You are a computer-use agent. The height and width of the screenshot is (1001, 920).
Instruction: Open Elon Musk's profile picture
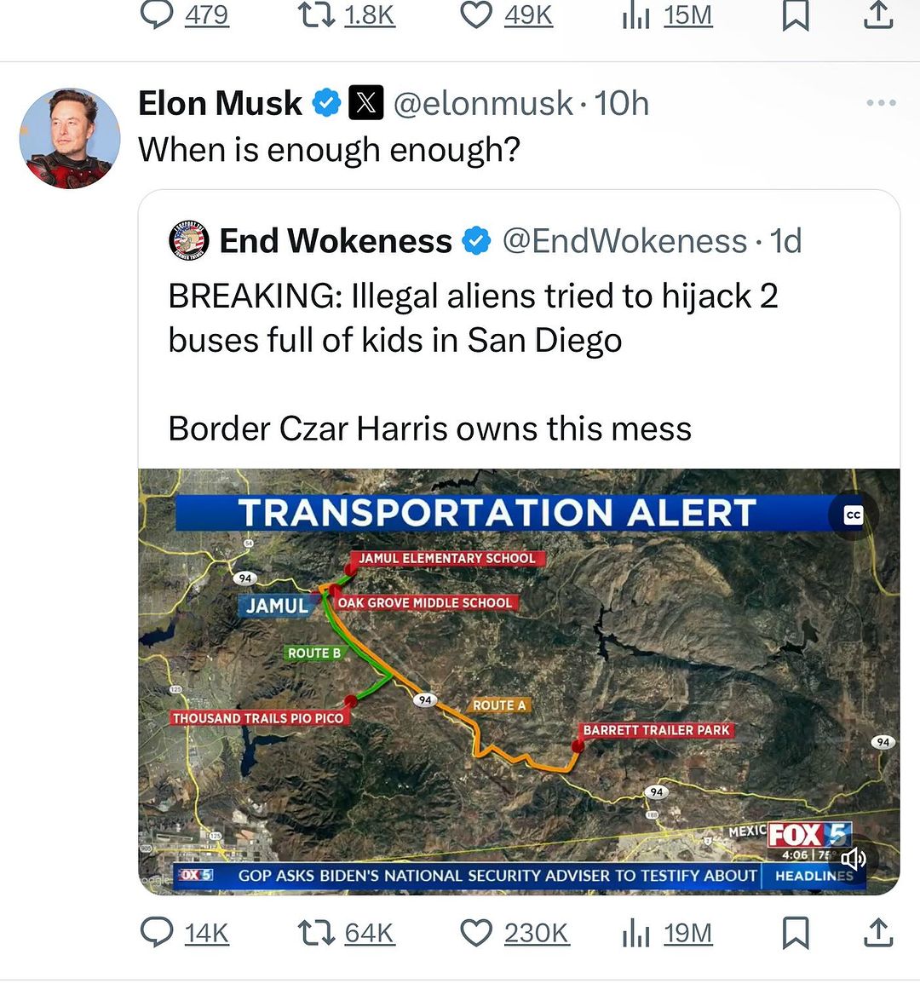70,138
